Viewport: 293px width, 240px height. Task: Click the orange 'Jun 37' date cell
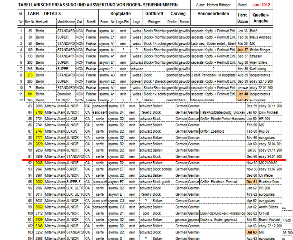click(x=242, y=50)
